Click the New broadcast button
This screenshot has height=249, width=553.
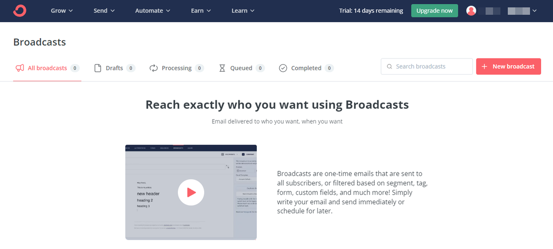508,66
